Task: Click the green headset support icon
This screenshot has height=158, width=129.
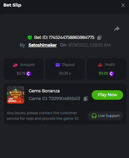Action: pos(94,116)
